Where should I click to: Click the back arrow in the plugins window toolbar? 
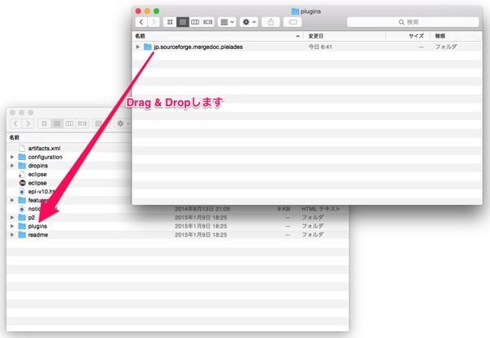[x=142, y=22]
